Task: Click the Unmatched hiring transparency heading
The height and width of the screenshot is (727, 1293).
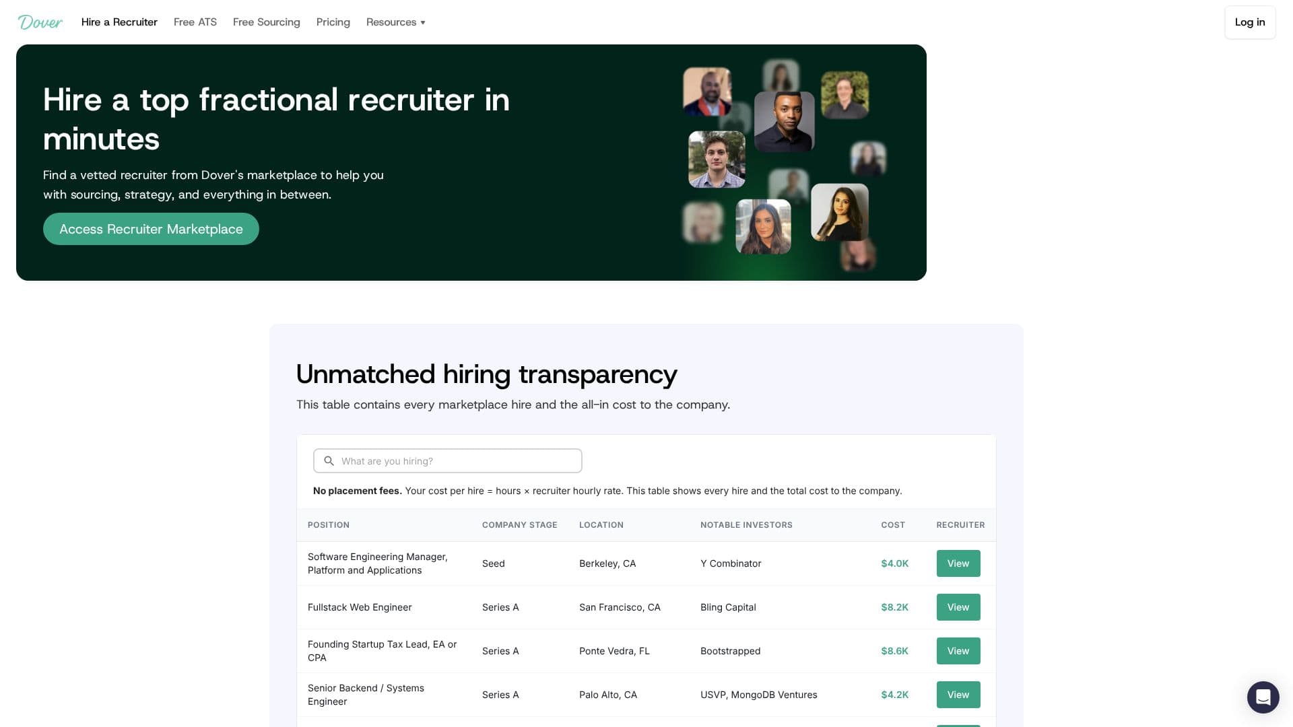Action: click(486, 374)
